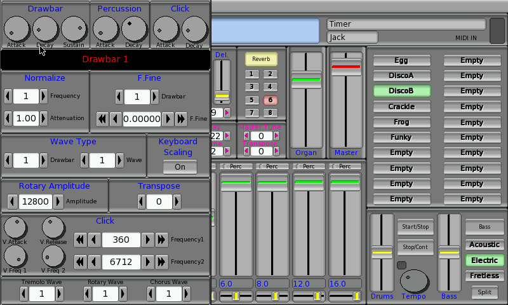Click the Timer text field
The width and height of the screenshot is (508, 305).
click(x=406, y=24)
